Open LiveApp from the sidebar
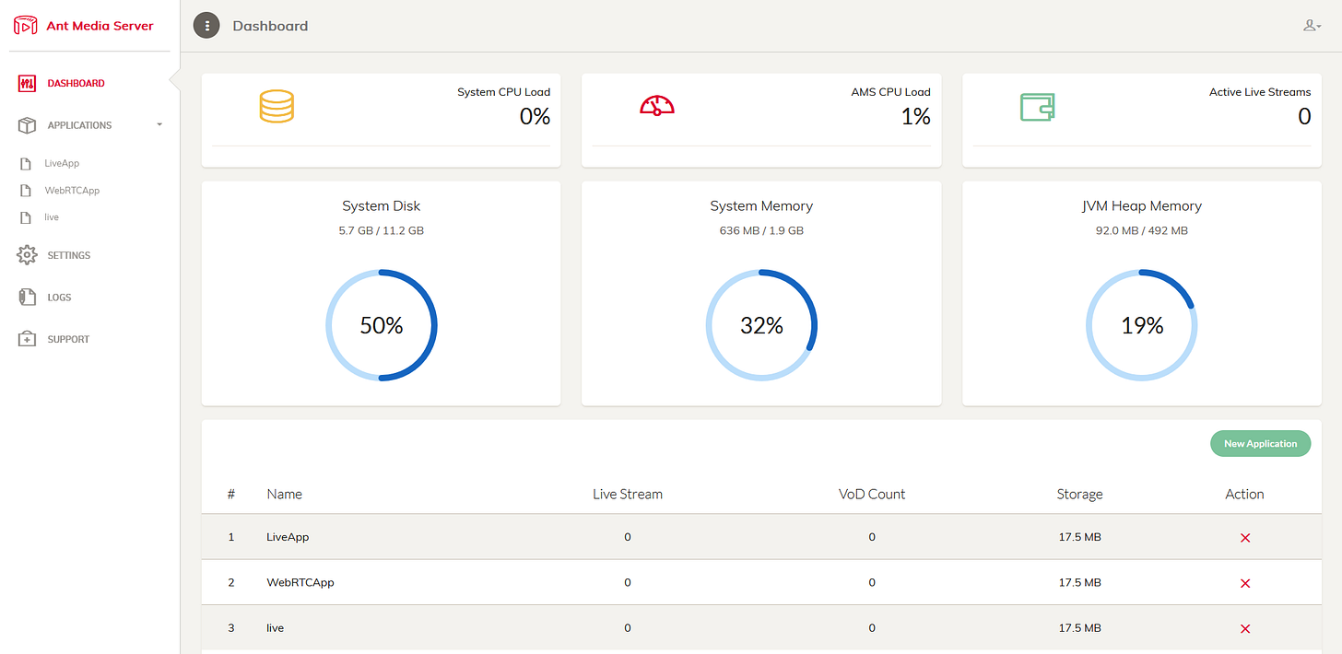 pyautogui.click(x=62, y=163)
